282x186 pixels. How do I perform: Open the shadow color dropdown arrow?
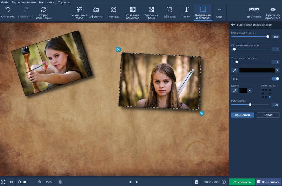[x=250, y=91]
